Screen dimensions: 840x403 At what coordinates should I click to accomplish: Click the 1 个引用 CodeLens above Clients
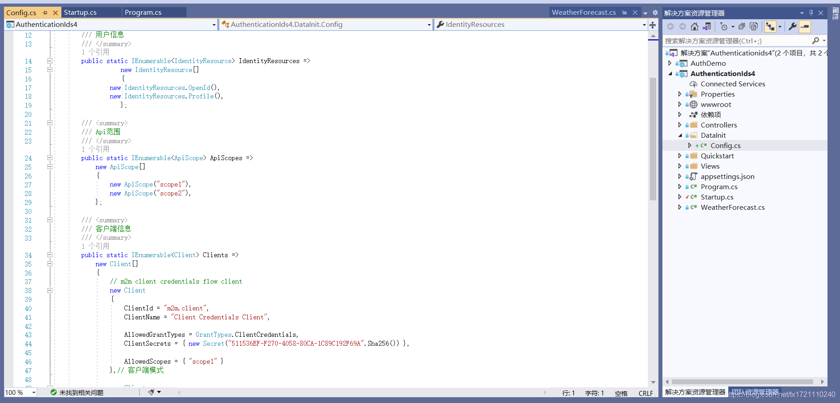(95, 246)
